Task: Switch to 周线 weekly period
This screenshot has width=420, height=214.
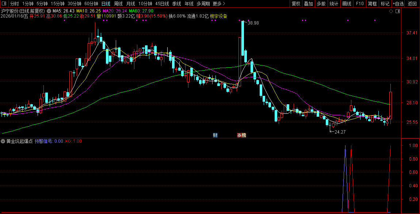Action: (x=118, y=4)
